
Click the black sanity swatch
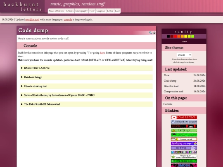coord(168,37)
